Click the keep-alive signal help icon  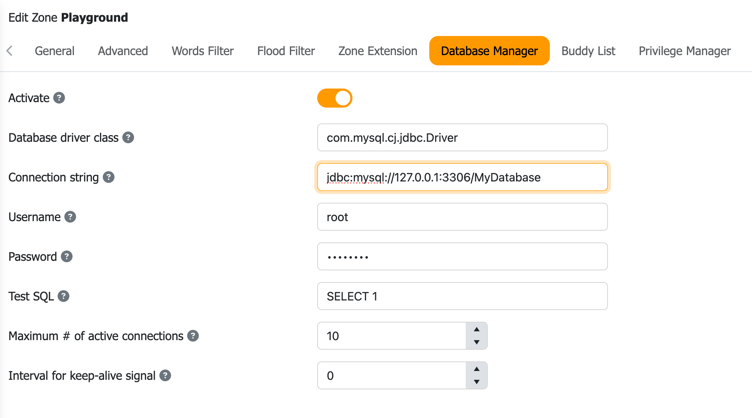165,375
